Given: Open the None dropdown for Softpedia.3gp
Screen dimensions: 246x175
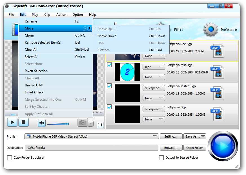Looking at the screenshot, I should (154, 119).
